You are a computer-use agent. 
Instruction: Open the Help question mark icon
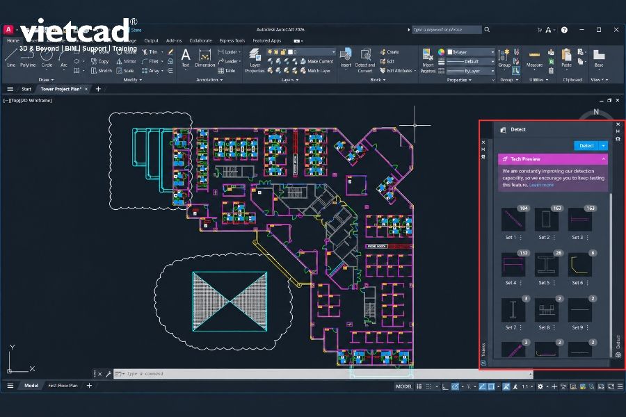564,30
